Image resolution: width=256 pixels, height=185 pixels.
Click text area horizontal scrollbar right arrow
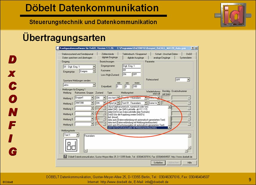tap(186, 151)
